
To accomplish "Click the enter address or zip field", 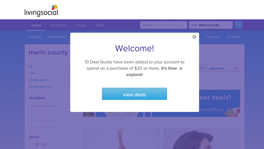I will click(50, 106).
